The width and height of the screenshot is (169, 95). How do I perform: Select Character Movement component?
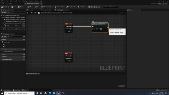click(15, 29)
